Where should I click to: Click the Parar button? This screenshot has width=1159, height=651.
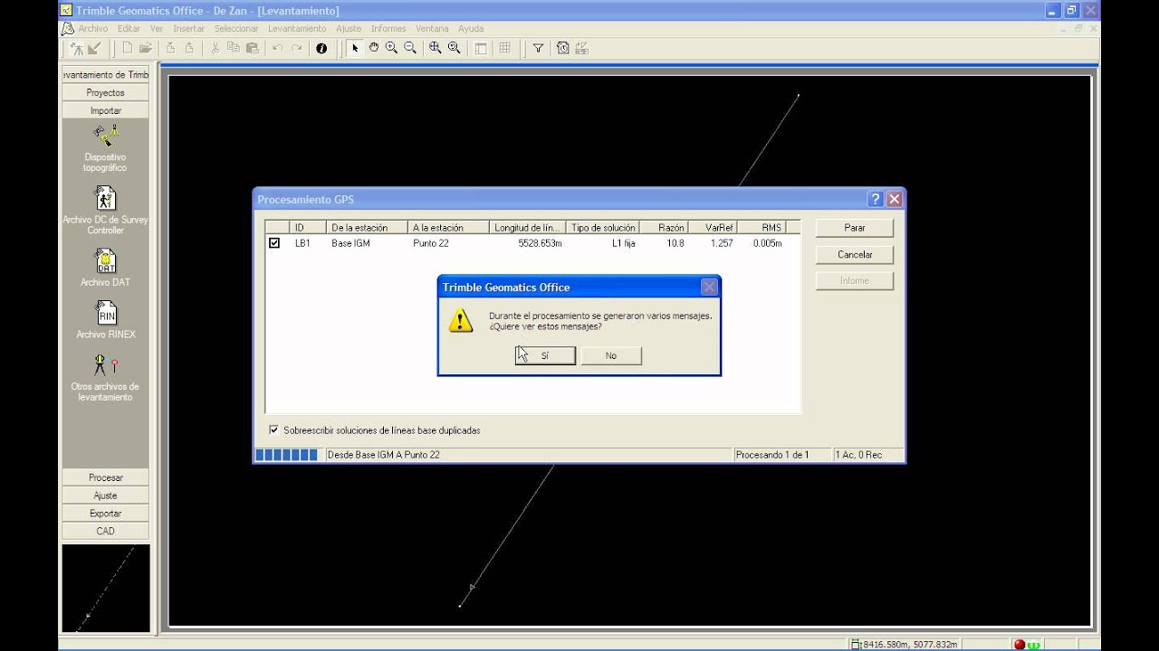coord(855,228)
